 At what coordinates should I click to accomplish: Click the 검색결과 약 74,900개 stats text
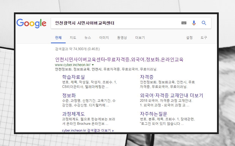[77, 49]
